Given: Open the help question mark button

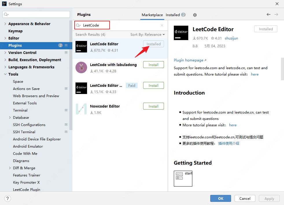Looking at the screenshot, I should click(x=8, y=198).
